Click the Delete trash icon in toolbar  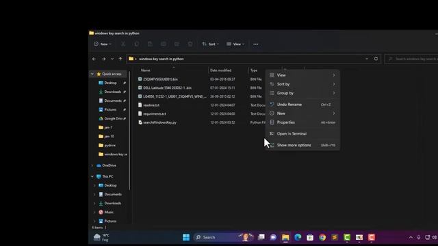(x=190, y=44)
